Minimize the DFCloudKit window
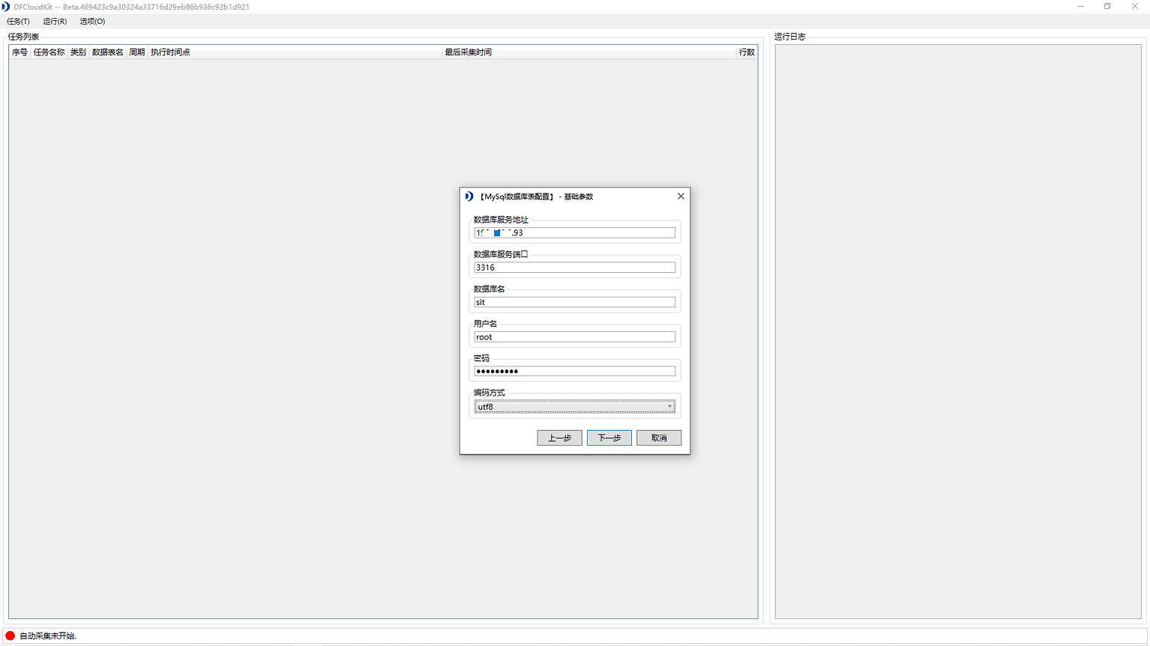The height and width of the screenshot is (646, 1150). point(1080,7)
